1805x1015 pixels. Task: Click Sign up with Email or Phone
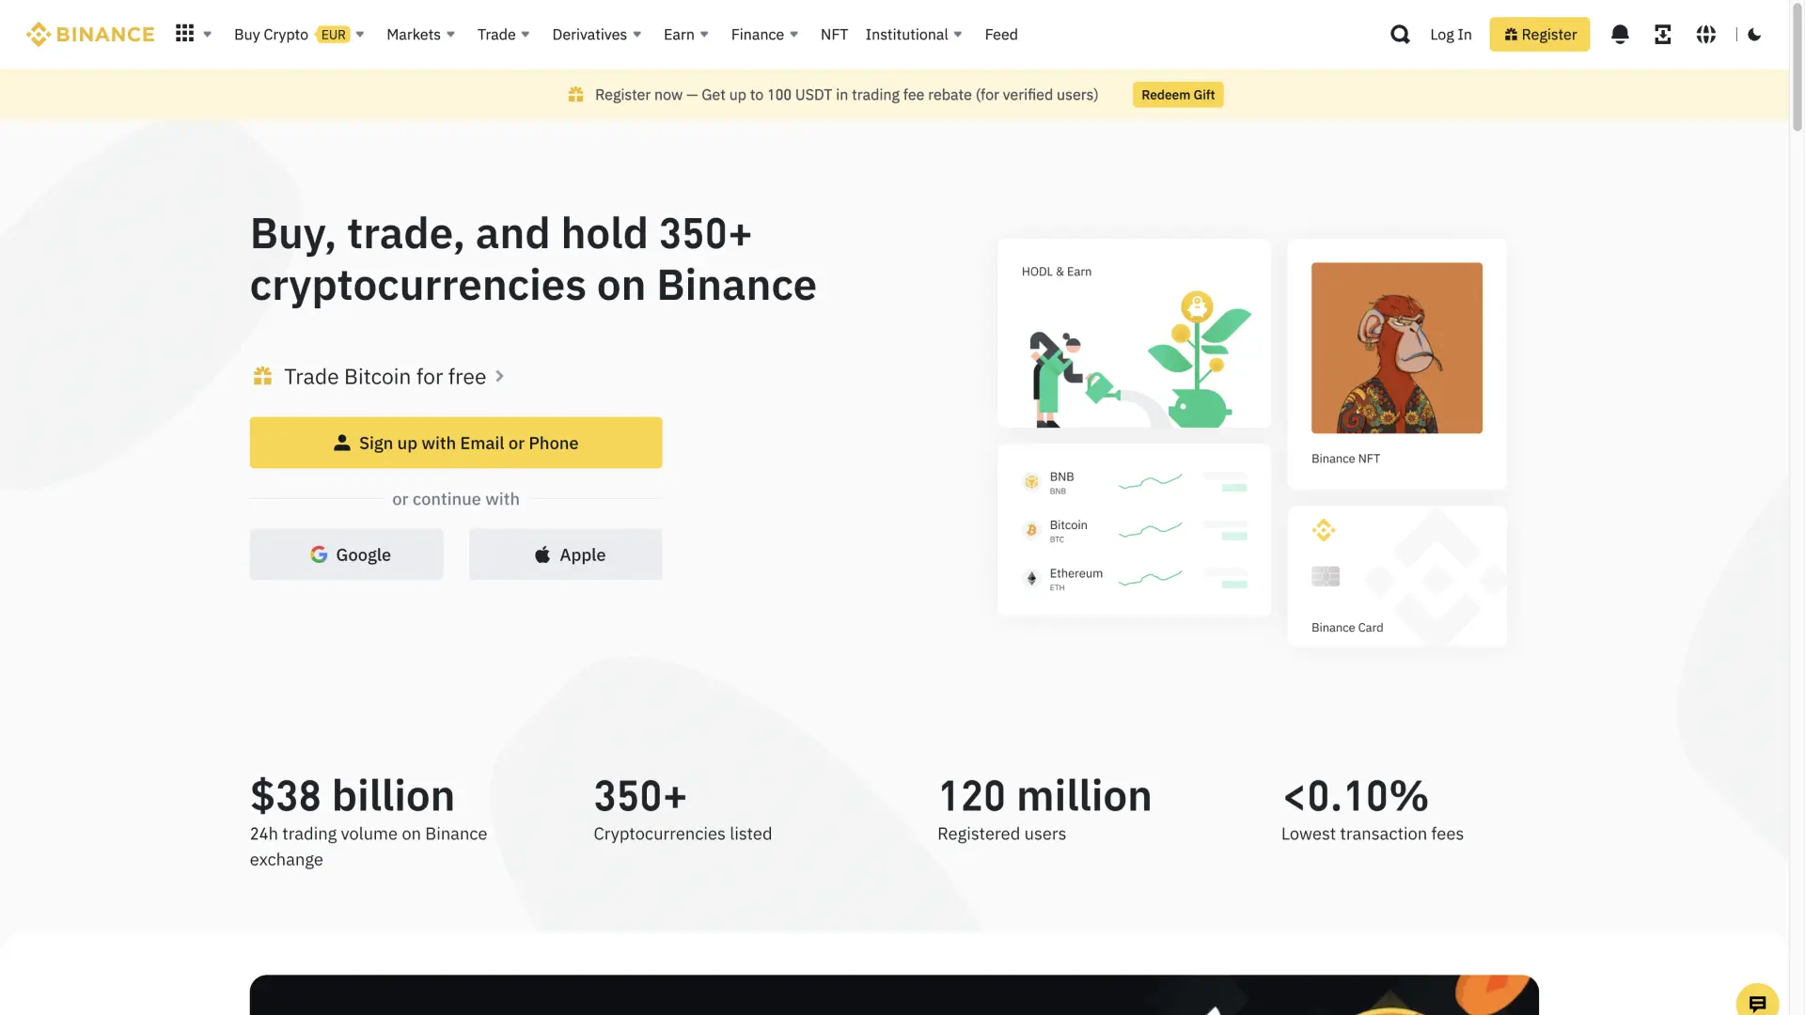click(455, 443)
